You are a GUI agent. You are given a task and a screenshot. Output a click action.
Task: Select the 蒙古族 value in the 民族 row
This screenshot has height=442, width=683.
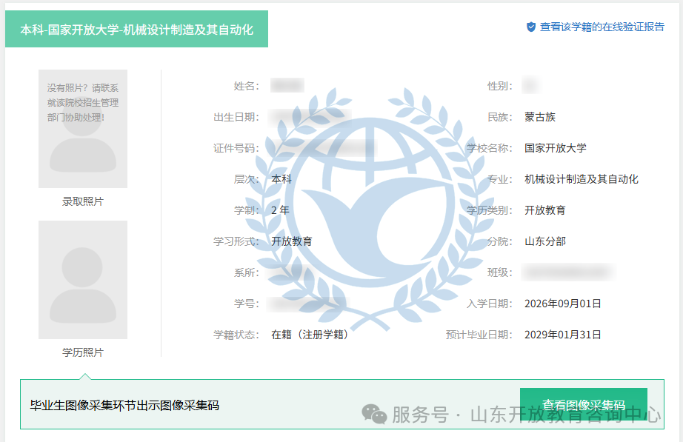pos(540,117)
